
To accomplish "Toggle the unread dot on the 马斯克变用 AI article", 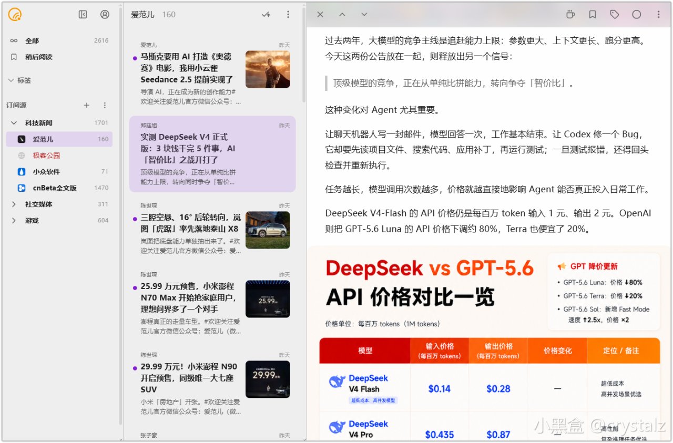I will coord(135,58).
